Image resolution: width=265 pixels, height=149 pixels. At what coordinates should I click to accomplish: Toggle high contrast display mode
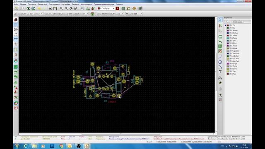16,97
